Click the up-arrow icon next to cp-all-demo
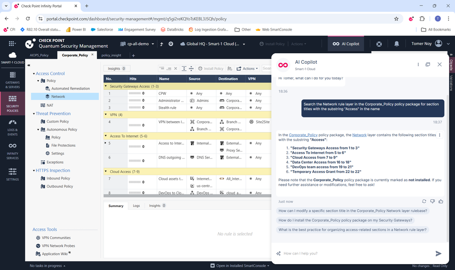 point(162,44)
